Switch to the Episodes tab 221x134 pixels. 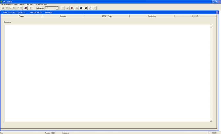tap(63, 16)
